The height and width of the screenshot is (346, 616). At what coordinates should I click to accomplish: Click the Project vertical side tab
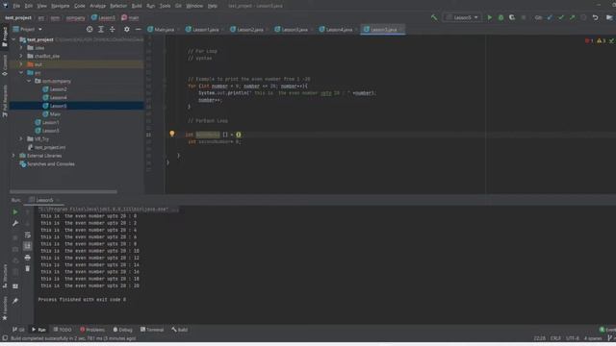click(5, 37)
